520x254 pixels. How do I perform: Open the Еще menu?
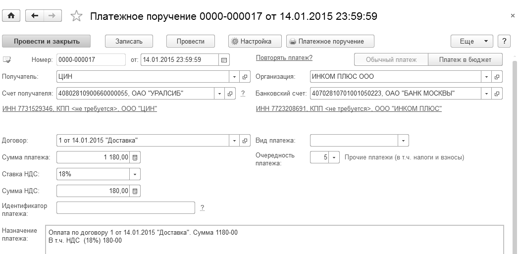click(x=471, y=42)
